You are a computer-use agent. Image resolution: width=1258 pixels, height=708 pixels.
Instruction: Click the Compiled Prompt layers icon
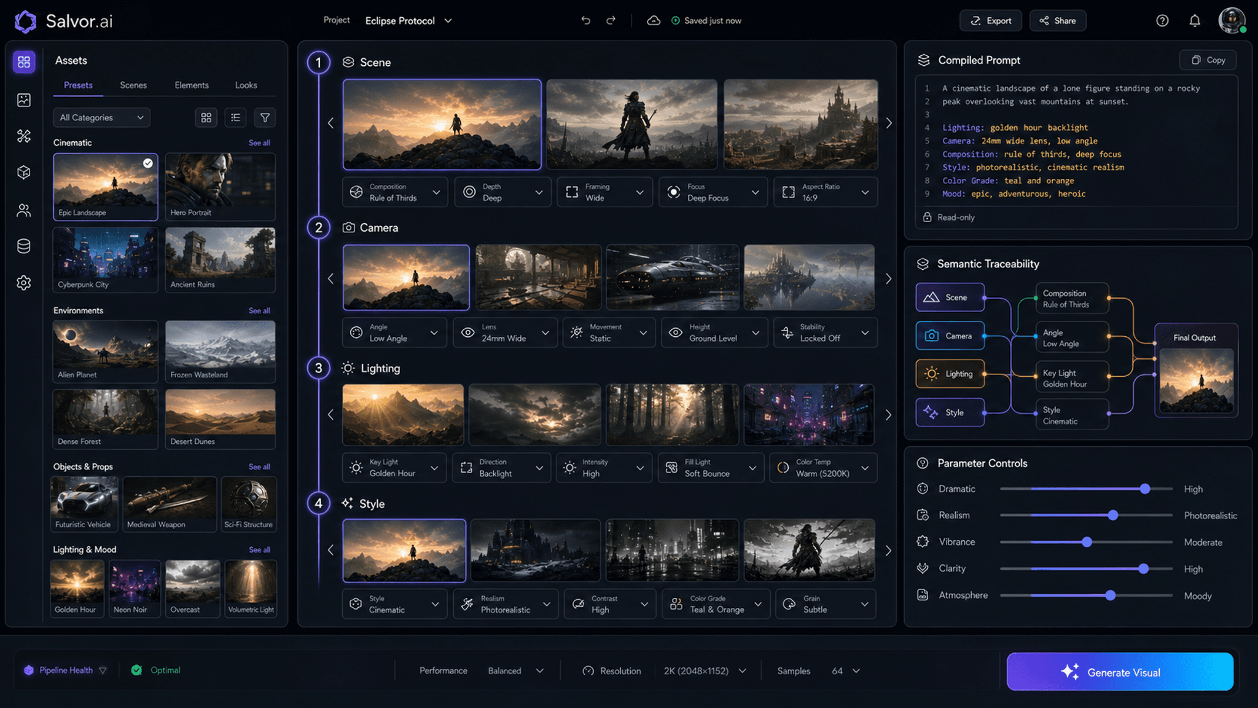pos(923,60)
